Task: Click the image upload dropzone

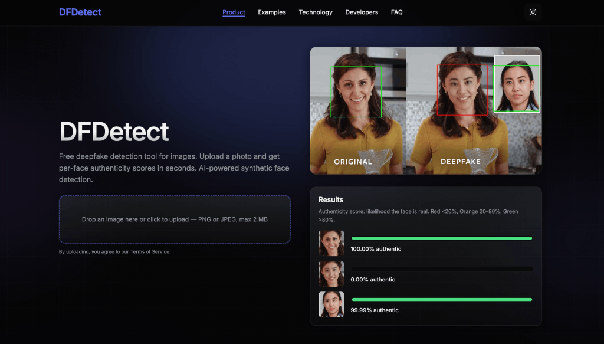Action: pos(175,219)
